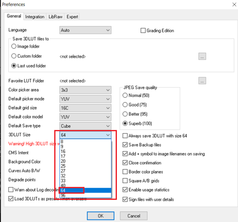The image size is (238, 222).
Task: Browse for Favorite LUT Folder
Action: (202, 81)
